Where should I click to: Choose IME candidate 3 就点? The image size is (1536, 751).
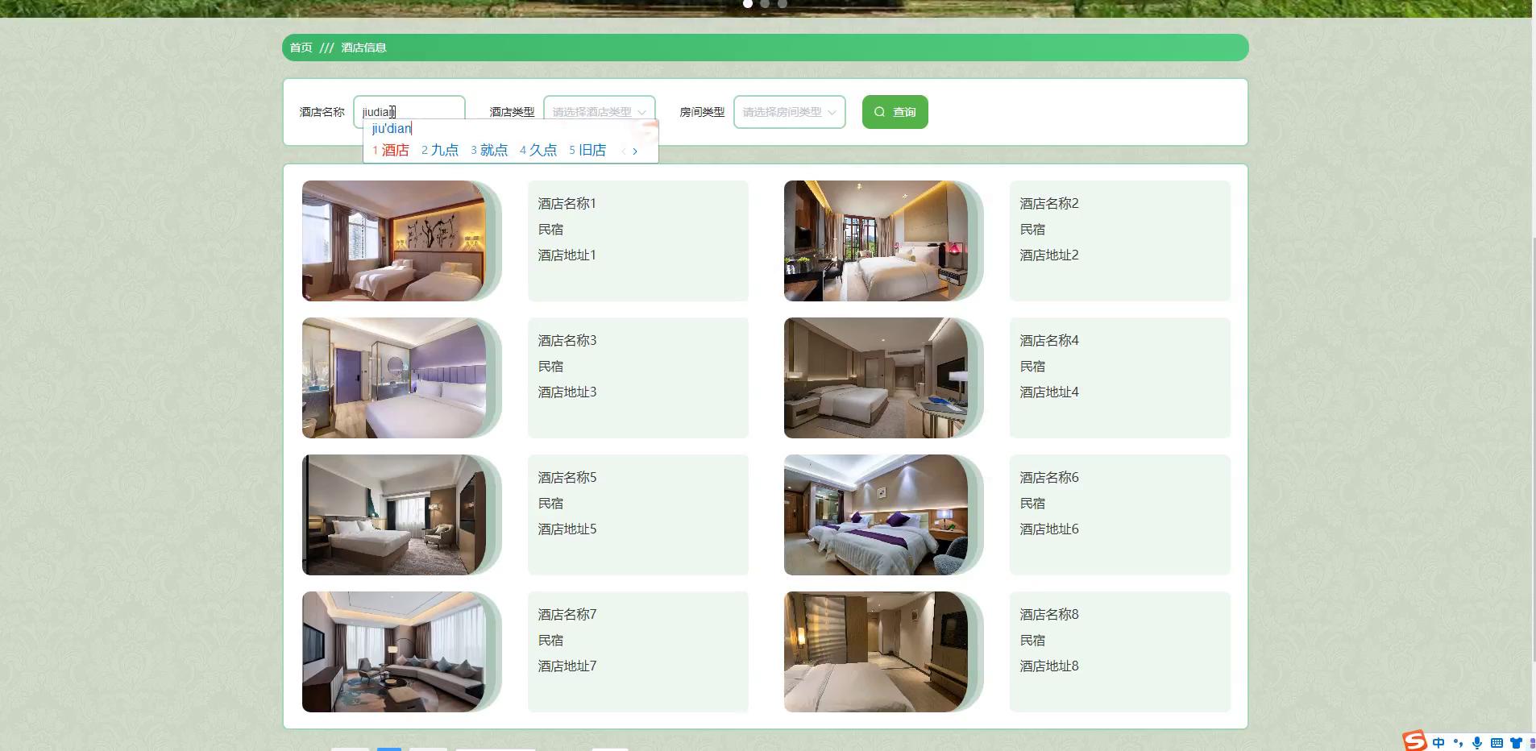click(489, 150)
